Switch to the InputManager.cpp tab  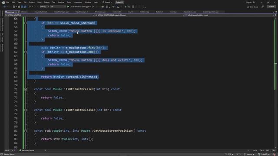(61, 12)
